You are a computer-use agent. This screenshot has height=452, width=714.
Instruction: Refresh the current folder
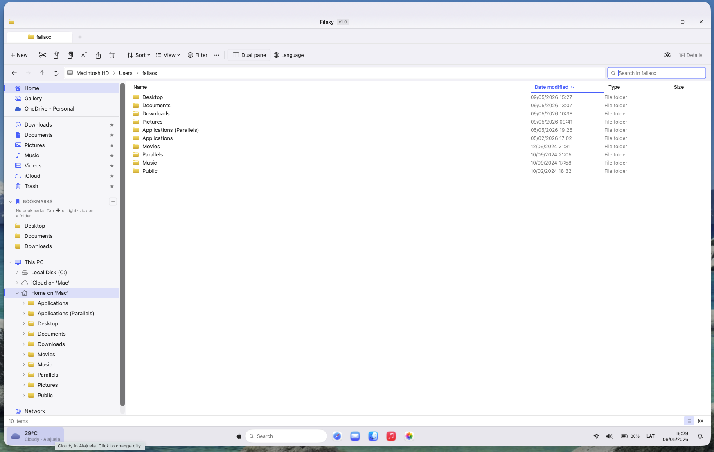[x=56, y=73]
